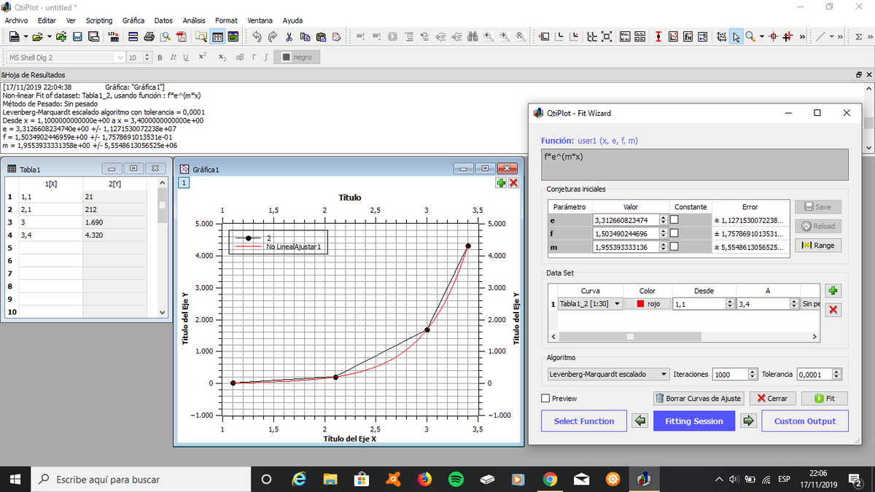Image resolution: width=875 pixels, height=492 pixels.
Task: Expand hidden plot tools toolbar chevron
Action: 802,36
